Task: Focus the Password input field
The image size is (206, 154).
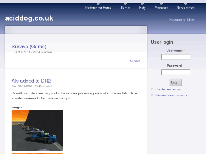Action: [x=176, y=72]
